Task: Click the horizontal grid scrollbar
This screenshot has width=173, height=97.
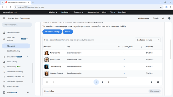Action: tap(85, 78)
